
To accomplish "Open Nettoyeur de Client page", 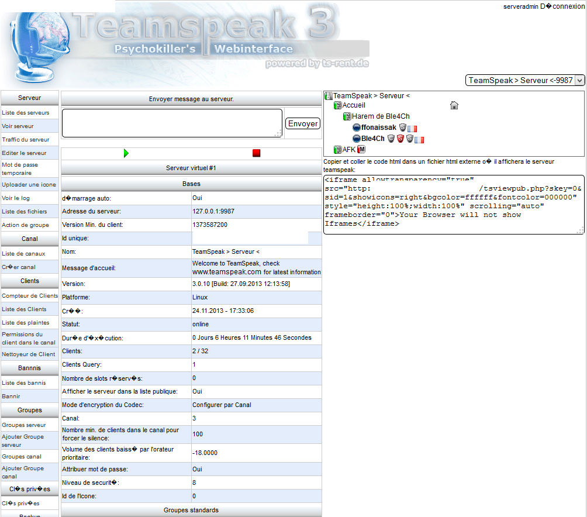I will (x=29, y=354).
